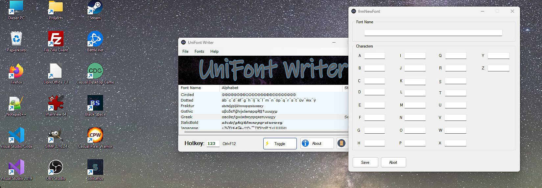Click the character S input box
The width and height of the screenshot is (542, 188).
click(x=456, y=81)
